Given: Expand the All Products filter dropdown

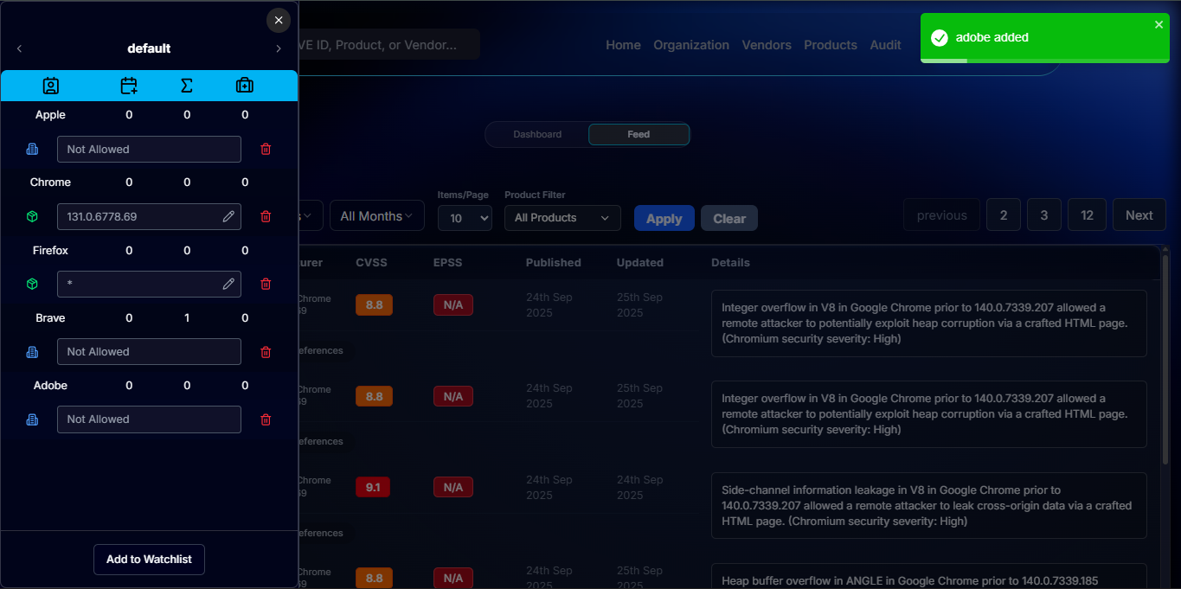Looking at the screenshot, I should (x=562, y=218).
